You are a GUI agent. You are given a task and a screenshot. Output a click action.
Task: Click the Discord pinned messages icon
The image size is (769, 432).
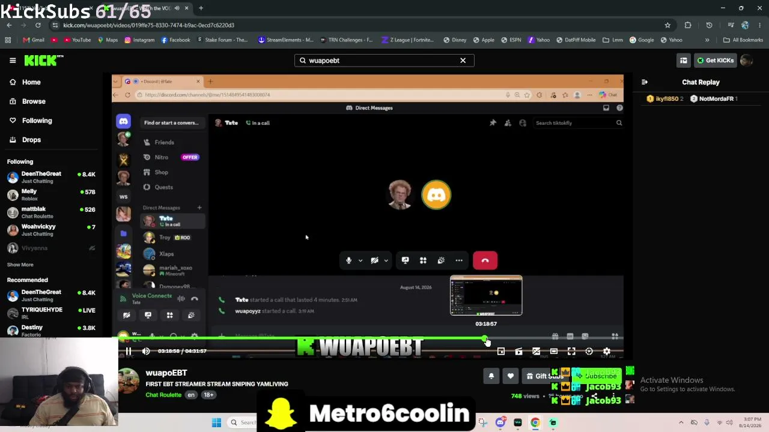point(493,123)
